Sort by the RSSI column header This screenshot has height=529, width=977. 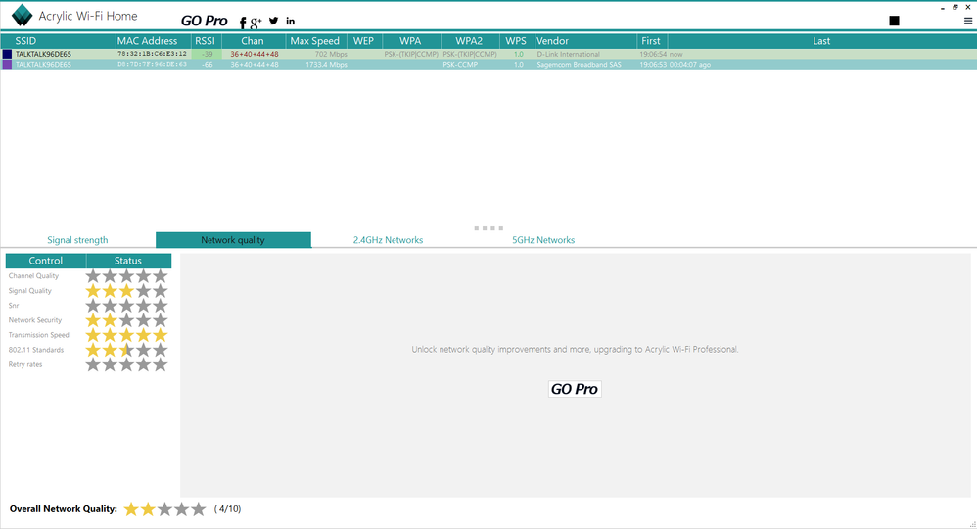pos(207,41)
